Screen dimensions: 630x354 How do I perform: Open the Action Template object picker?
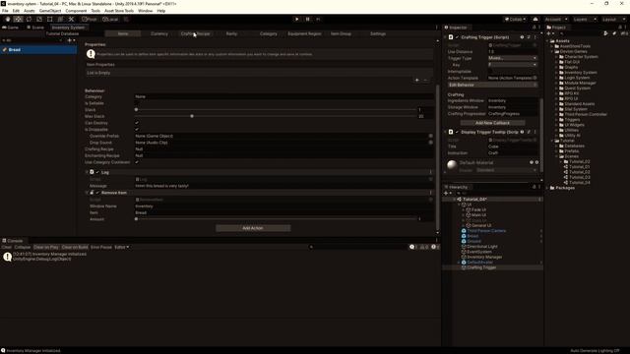[x=535, y=78]
